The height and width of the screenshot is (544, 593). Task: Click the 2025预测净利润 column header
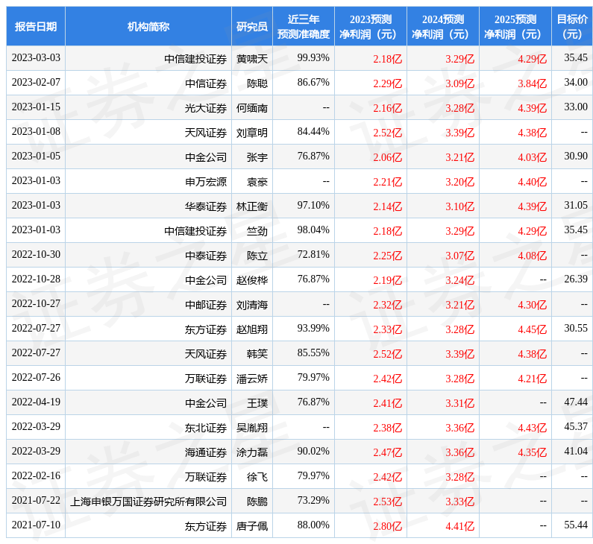click(515, 26)
